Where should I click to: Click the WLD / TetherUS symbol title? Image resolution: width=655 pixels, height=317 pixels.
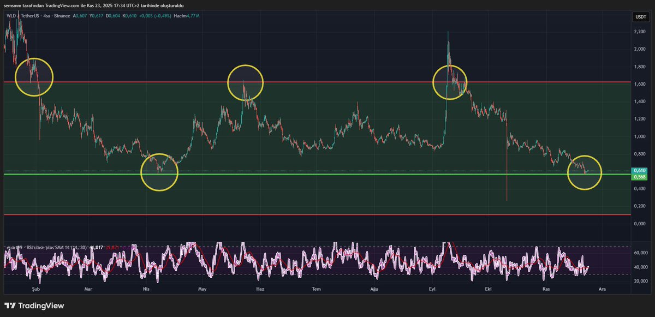(23, 16)
